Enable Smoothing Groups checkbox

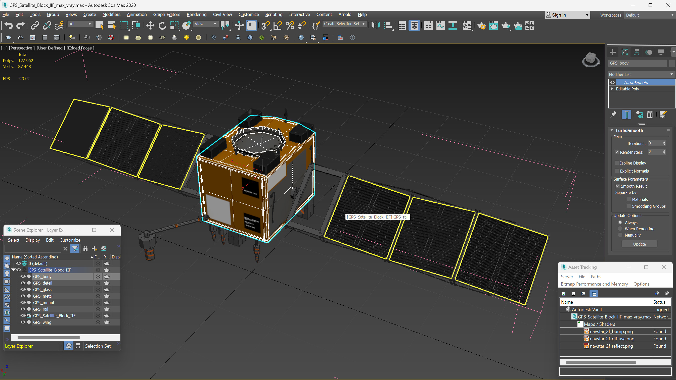point(629,206)
